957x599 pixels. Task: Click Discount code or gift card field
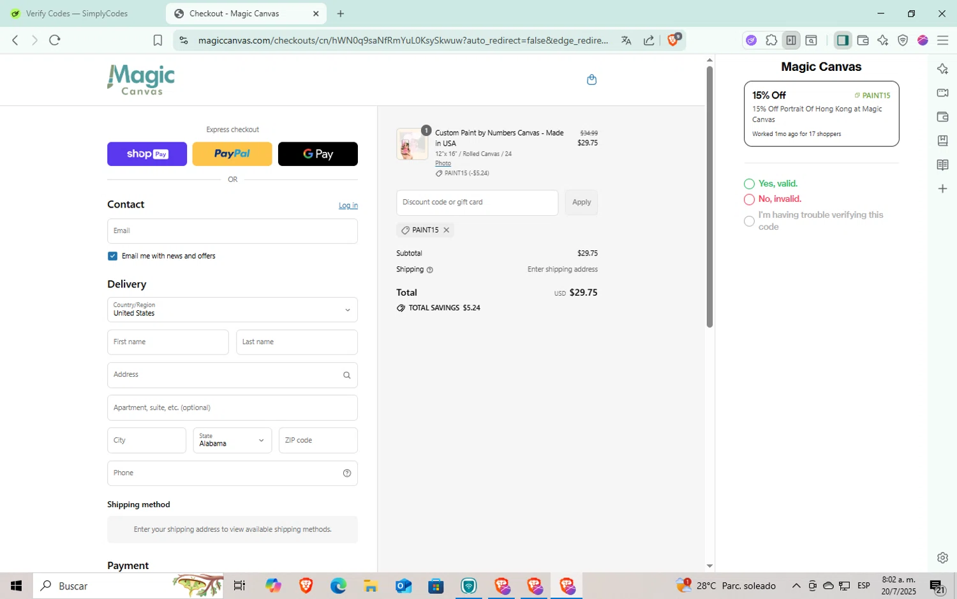(x=477, y=202)
